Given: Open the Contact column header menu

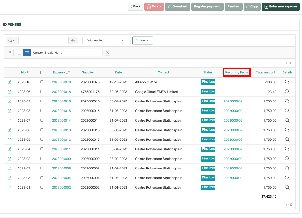Looking at the screenshot, I should click(x=163, y=72).
